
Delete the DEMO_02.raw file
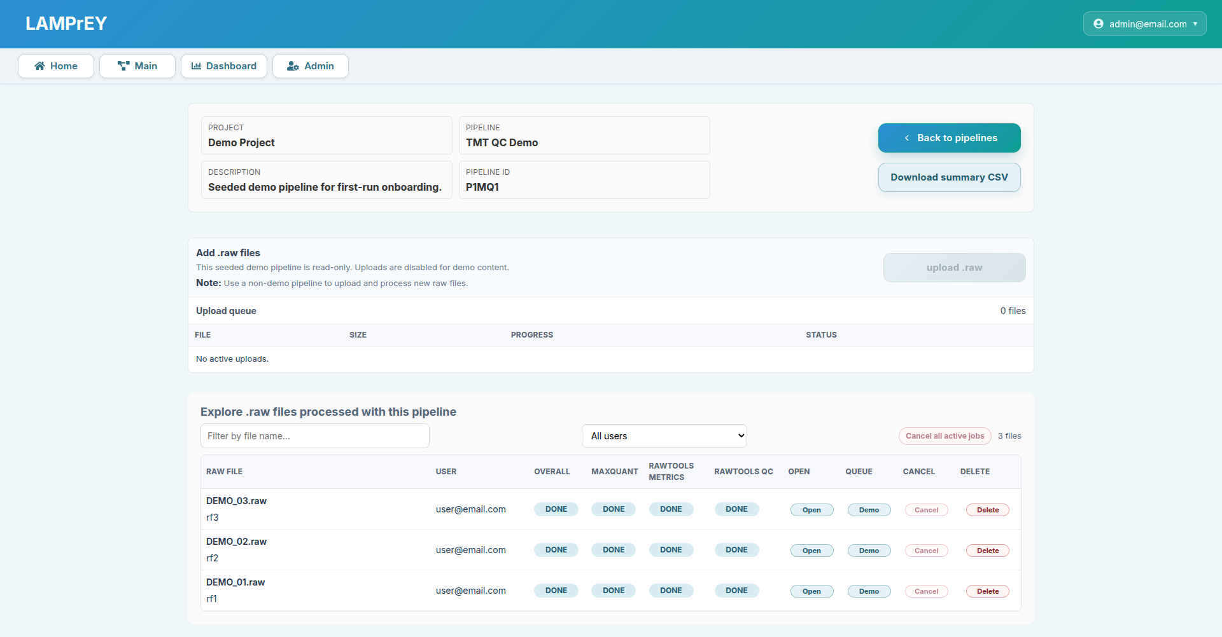coord(987,551)
